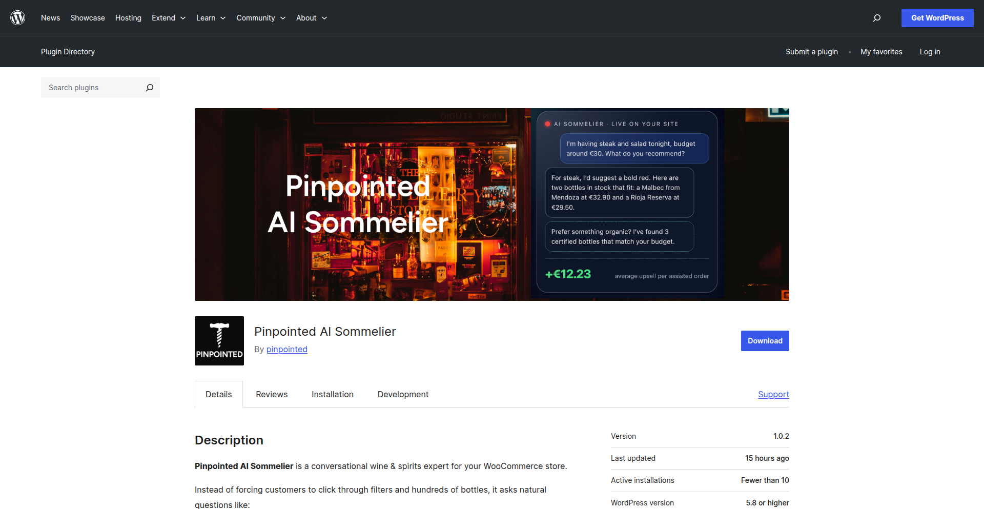Image resolution: width=984 pixels, height=509 pixels.
Task: Open the News menu item
Action: tap(50, 18)
